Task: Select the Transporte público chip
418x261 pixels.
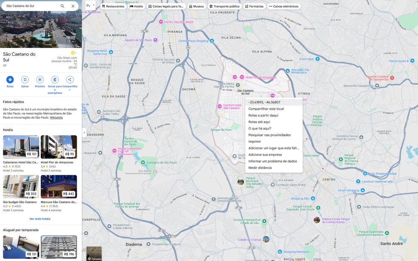Action: tap(224, 6)
